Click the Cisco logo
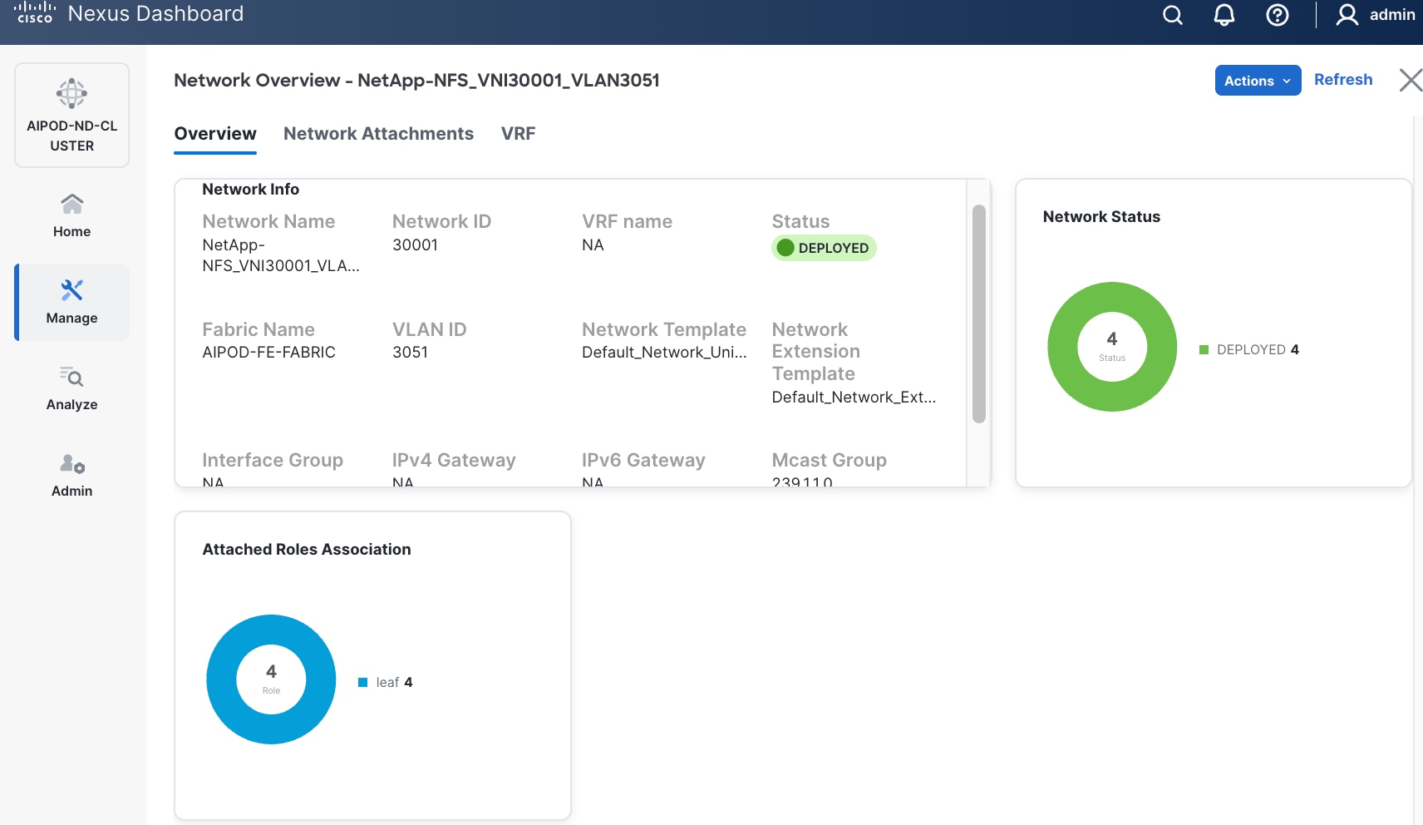The image size is (1423, 825). click(34, 12)
